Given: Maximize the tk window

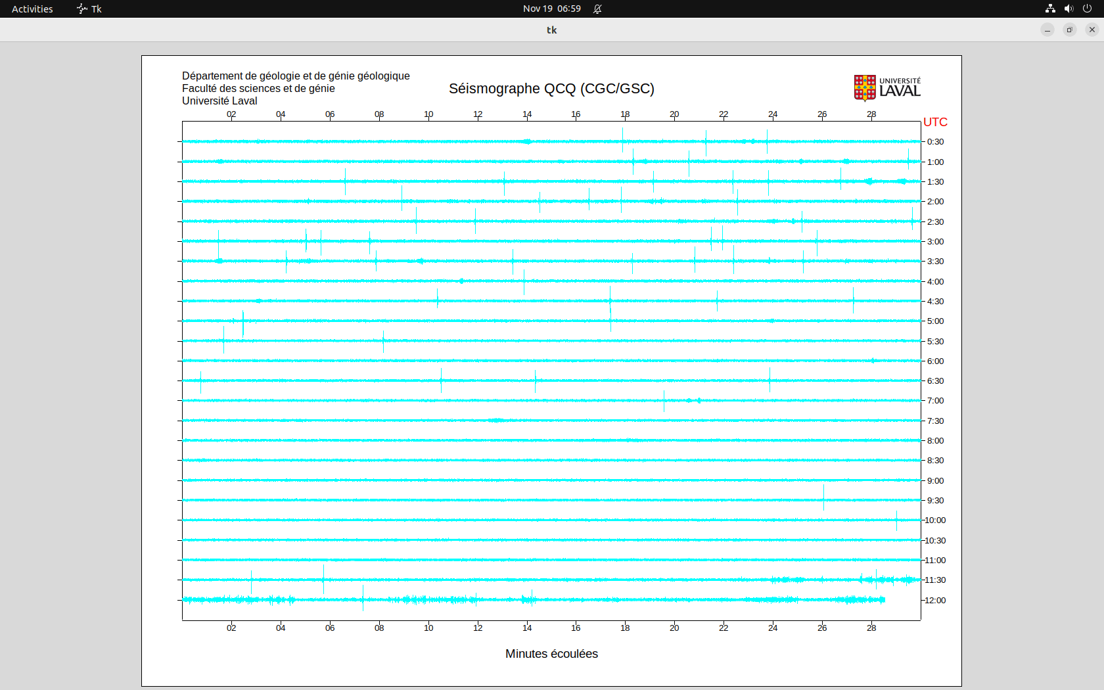Looking at the screenshot, I should tap(1070, 30).
